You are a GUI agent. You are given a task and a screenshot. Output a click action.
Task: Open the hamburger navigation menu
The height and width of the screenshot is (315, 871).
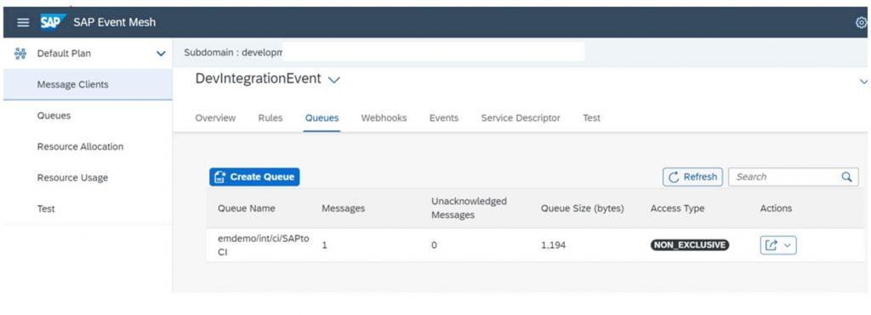[x=22, y=22]
